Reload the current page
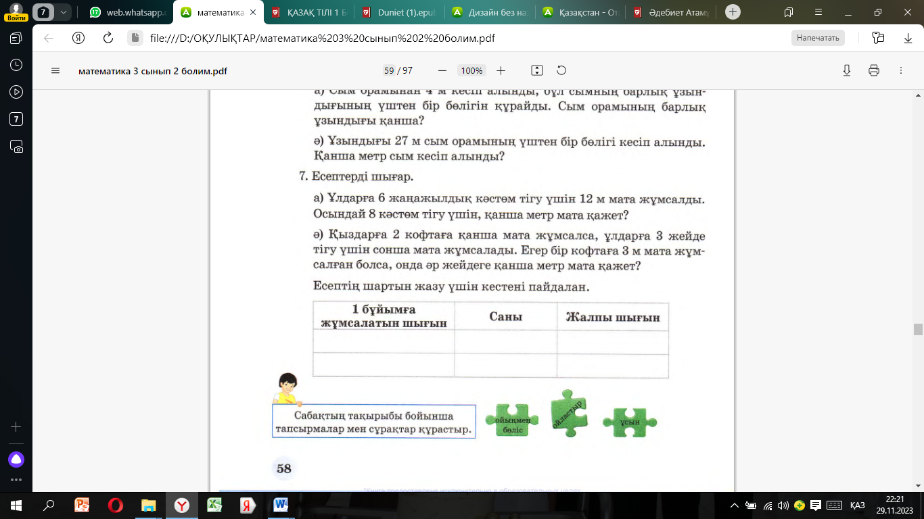The width and height of the screenshot is (924, 519). [x=108, y=38]
